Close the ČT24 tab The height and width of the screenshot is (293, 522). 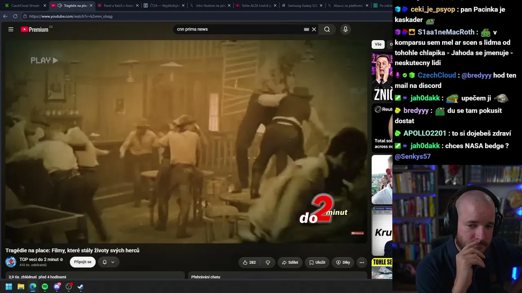183,6
